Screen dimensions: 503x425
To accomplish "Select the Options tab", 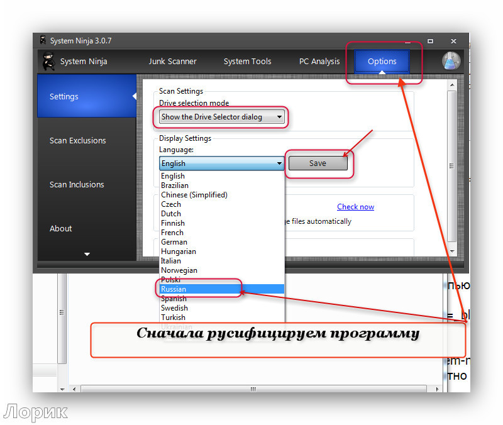I will click(382, 61).
